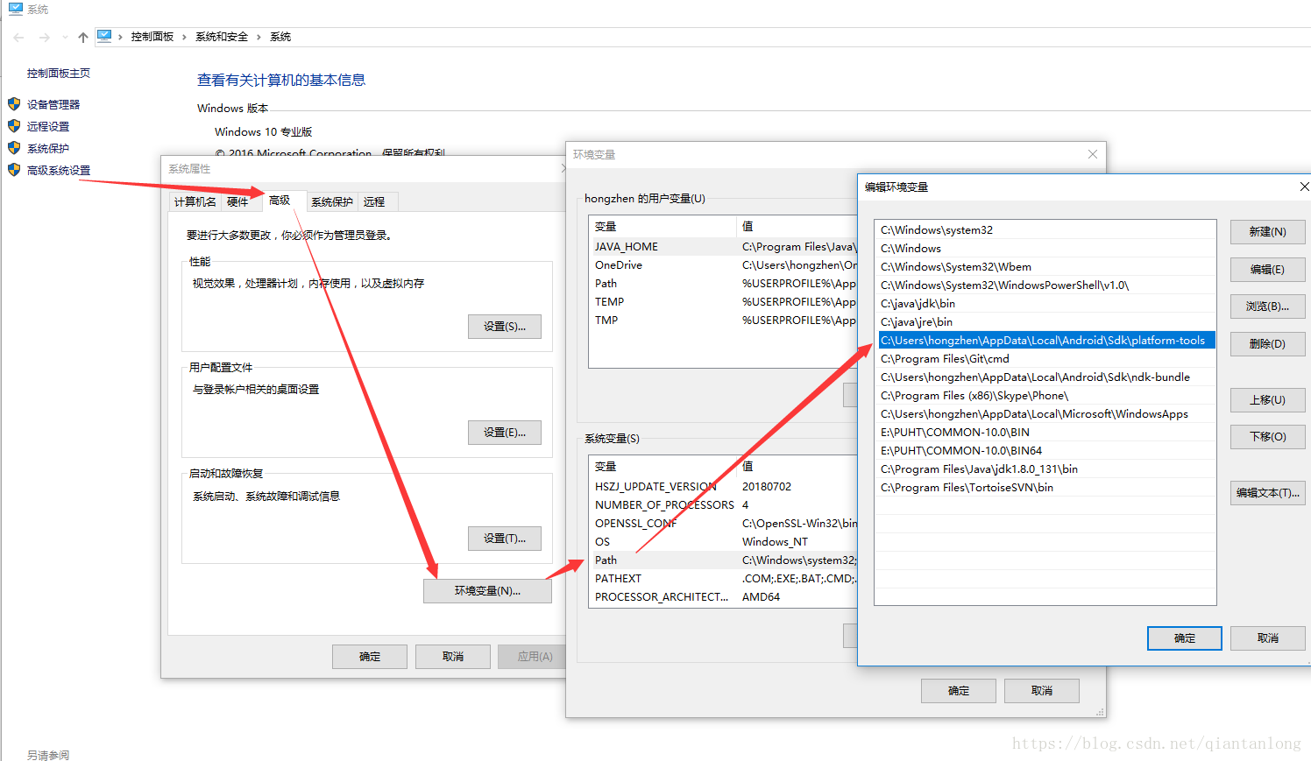Click the forward navigation arrow

pos(45,38)
